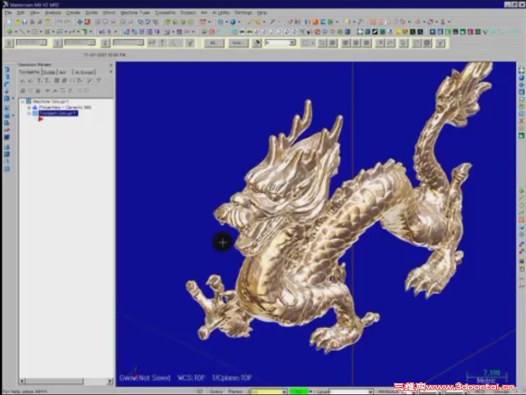Toggle the 3D mode in status bar
This screenshot has height=395, width=526.
point(200,391)
